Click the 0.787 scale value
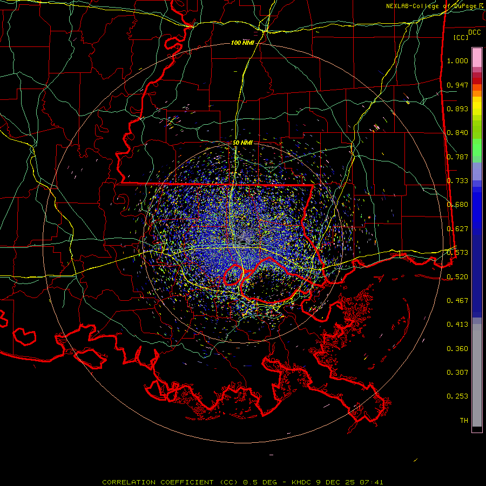This screenshot has width=486, height=486. click(457, 157)
